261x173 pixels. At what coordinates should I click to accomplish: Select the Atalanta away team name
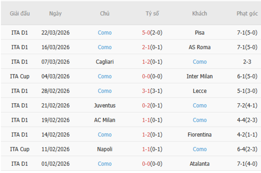coord(200,164)
